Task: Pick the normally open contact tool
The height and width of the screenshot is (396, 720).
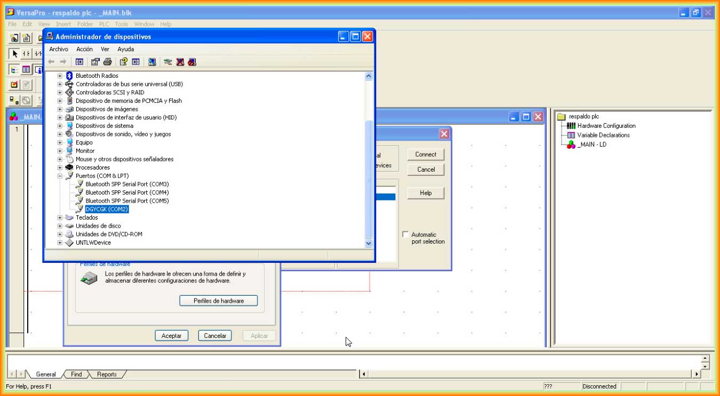Action: (x=26, y=54)
